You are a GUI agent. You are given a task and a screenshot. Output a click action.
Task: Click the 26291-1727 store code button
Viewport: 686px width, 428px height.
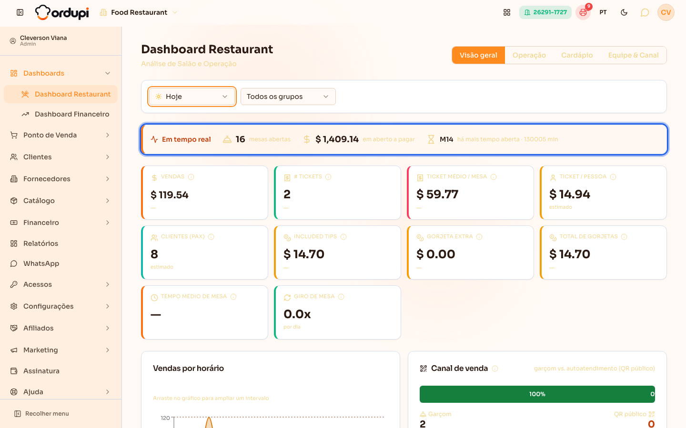(x=545, y=12)
